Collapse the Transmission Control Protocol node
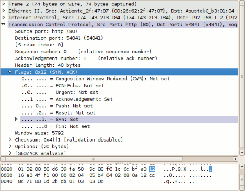 (x=4, y=25)
